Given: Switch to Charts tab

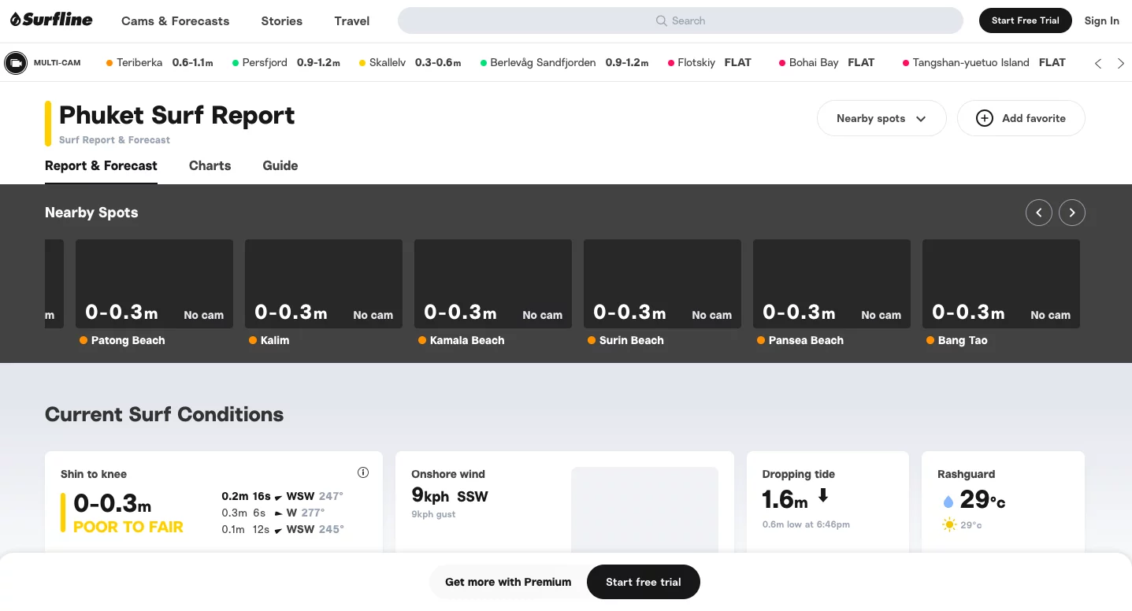Looking at the screenshot, I should pyautogui.click(x=210, y=166).
